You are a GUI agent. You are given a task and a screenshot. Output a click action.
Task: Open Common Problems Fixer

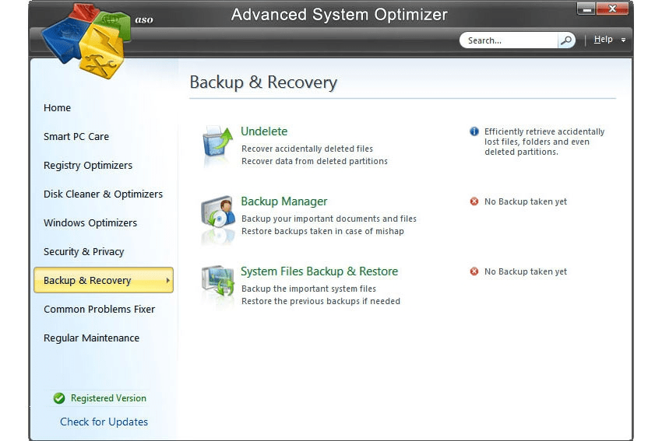[x=99, y=309]
